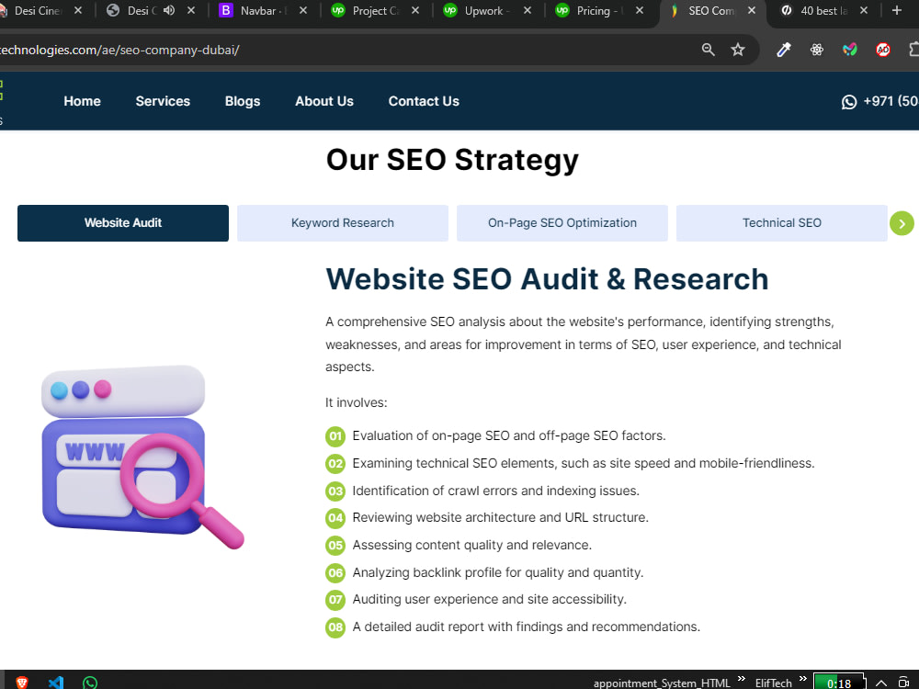The height and width of the screenshot is (689, 919).
Task: Close the Navbar tab
Action: (303, 10)
